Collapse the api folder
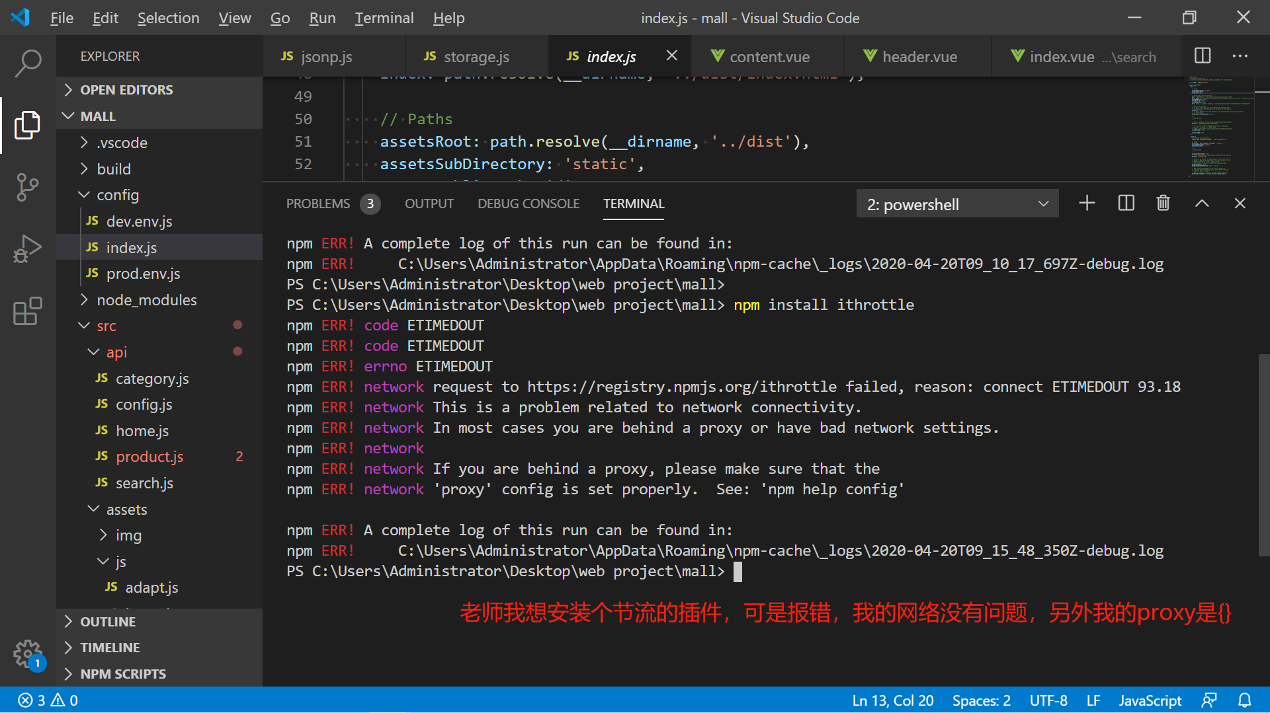The height and width of the screenshot is (713, 1270). pyautogui.click(x=159, y=352)
